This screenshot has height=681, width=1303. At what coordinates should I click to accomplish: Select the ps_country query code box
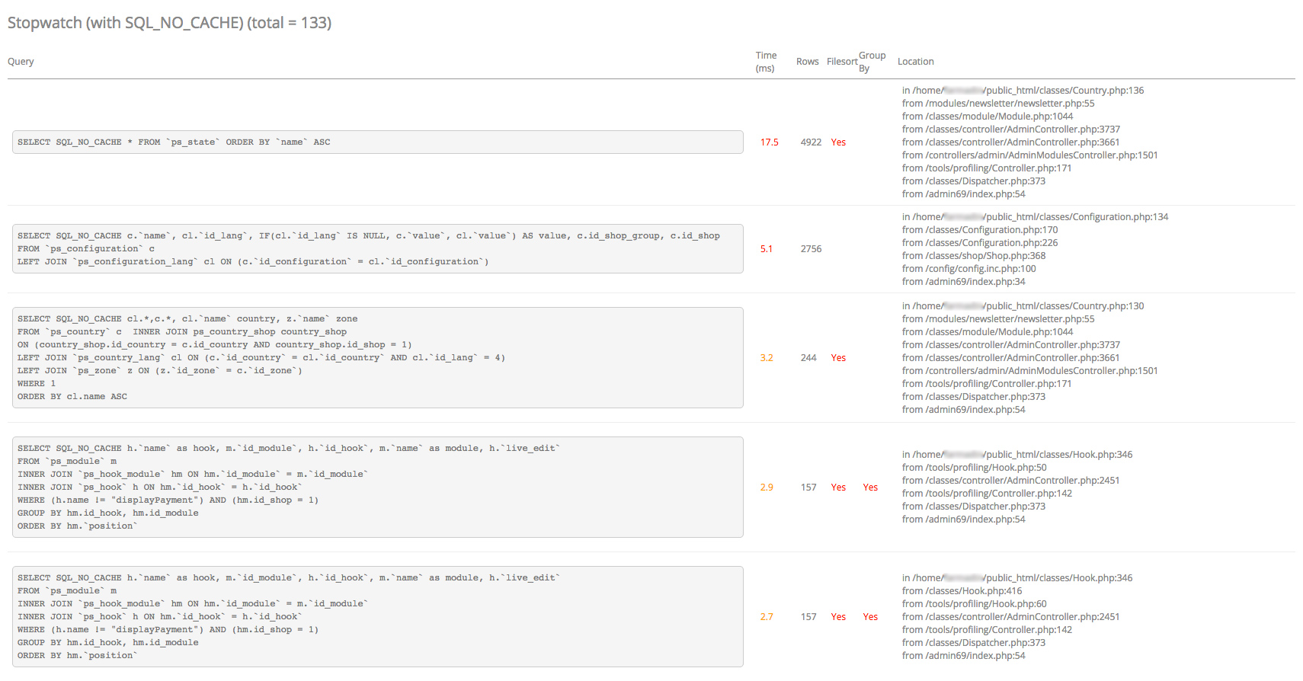[377, 358]
